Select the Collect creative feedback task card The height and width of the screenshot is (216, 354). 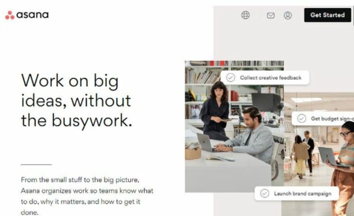(x=265, y=78)
